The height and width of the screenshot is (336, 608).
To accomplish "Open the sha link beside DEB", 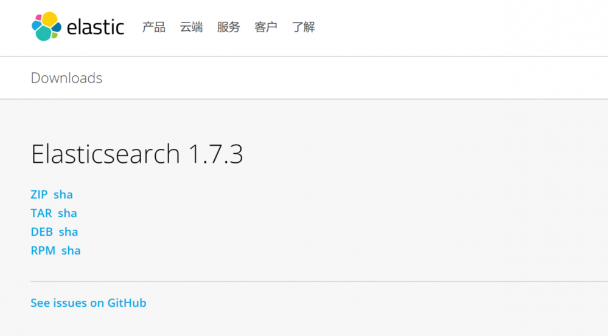I will (69, 232).
